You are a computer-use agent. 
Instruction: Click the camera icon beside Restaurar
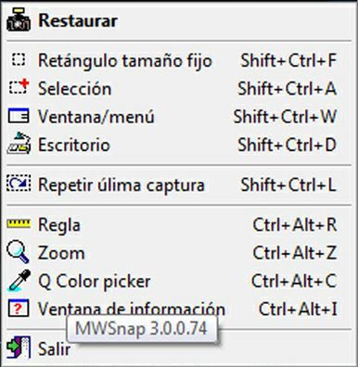click(19, 20)
